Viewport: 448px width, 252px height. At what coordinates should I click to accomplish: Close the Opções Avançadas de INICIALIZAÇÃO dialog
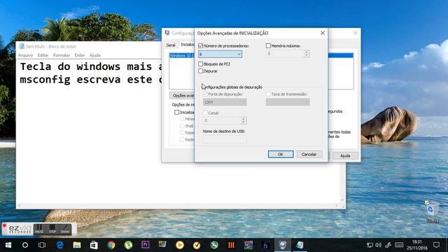pyautogui.click(x=323, y=33)
